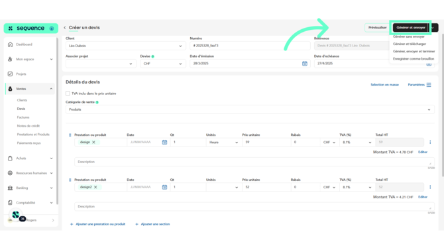The height and width of the screenshot is (250, 444).
Task: Click Éditer next to Montant TVA 4.78 CHF
Action: (423, 152)
